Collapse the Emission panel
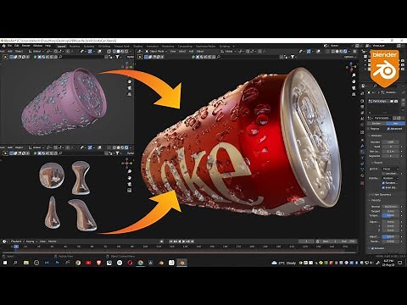 376,136
